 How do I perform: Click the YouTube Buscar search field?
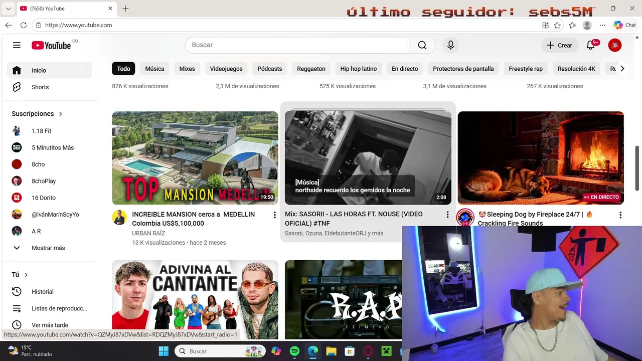pos(297,45)
